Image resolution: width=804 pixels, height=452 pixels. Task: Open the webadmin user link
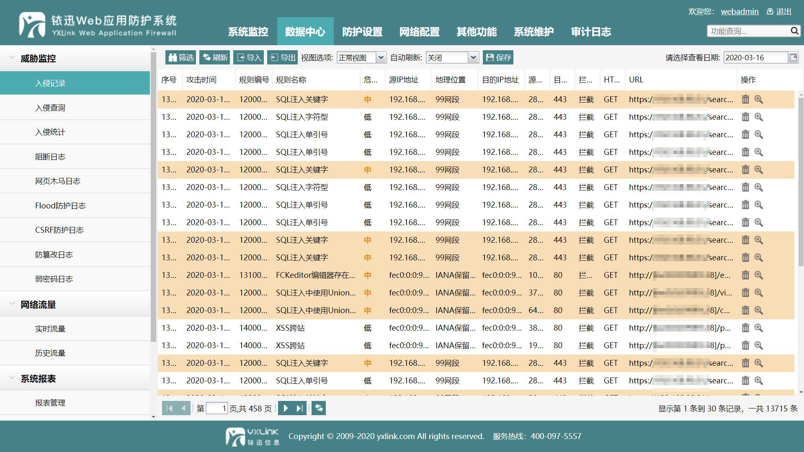click(740, 11)
